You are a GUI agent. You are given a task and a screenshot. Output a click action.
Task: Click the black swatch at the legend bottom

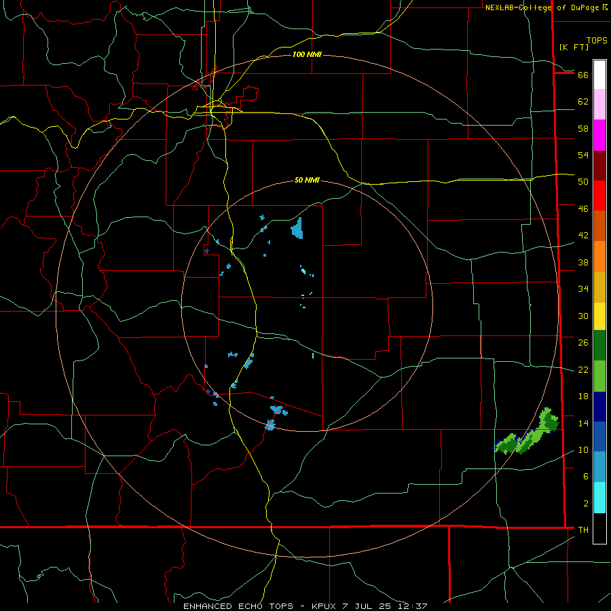tap(599, 528)
